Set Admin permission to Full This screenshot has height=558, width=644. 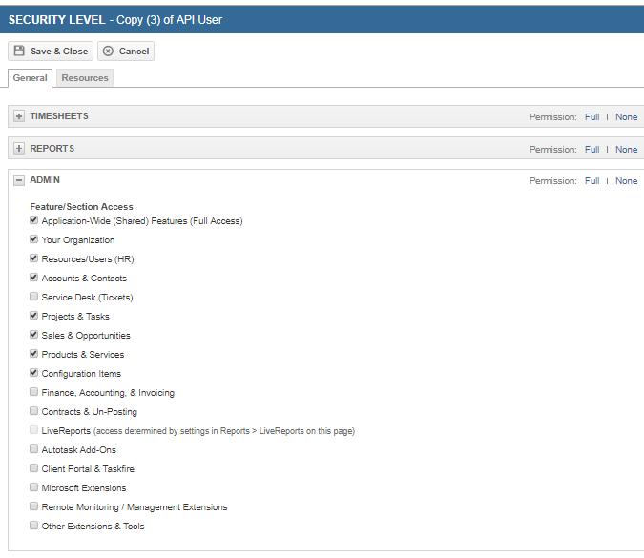coord(592,181)
